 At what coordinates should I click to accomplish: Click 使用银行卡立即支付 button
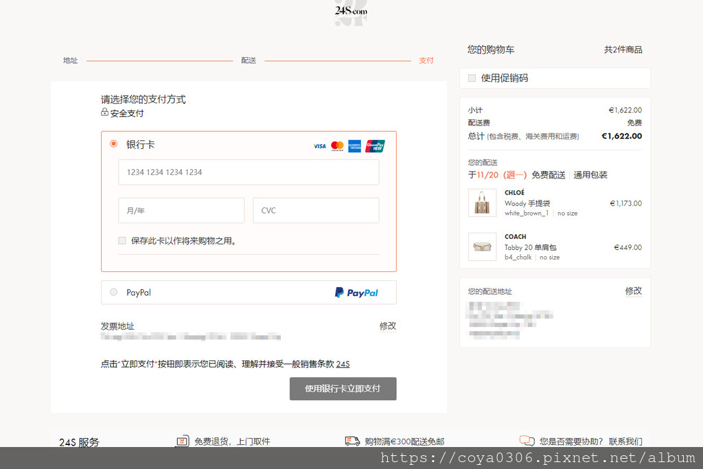[x=343, y=389]
